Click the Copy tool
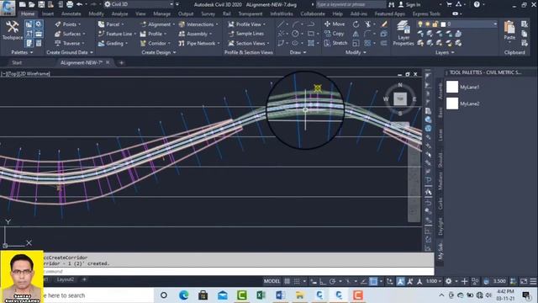 (x=335, y=34)
